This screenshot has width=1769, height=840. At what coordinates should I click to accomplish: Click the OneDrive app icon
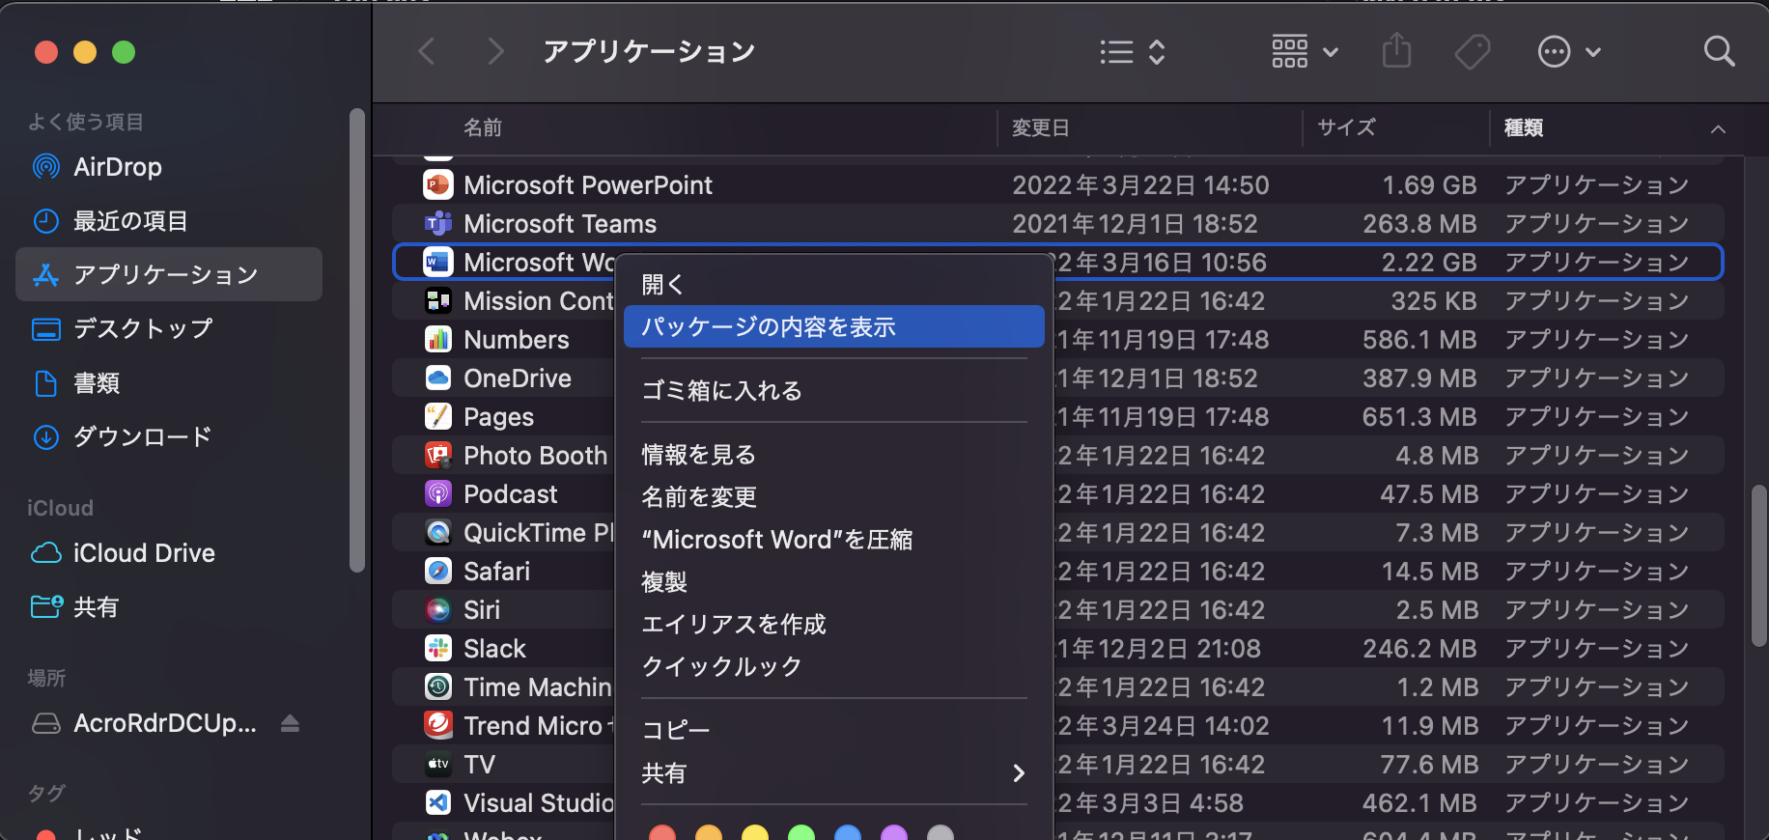click(438, 378)
